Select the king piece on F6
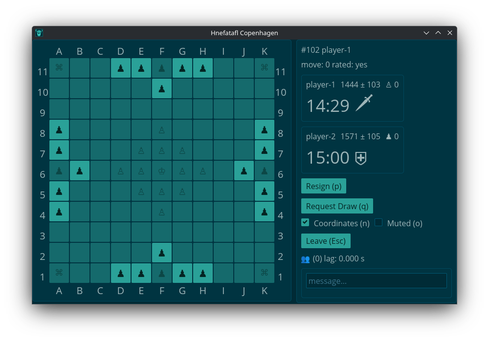Screen dimensions: 489x342 [162, 171]
